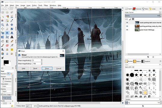162x108 pixels.
Task: Select the Cage Transform tool
Action: [x=7, y=37]
